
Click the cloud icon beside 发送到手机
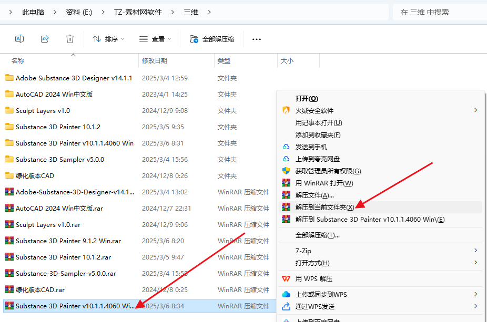pos(286,147)
